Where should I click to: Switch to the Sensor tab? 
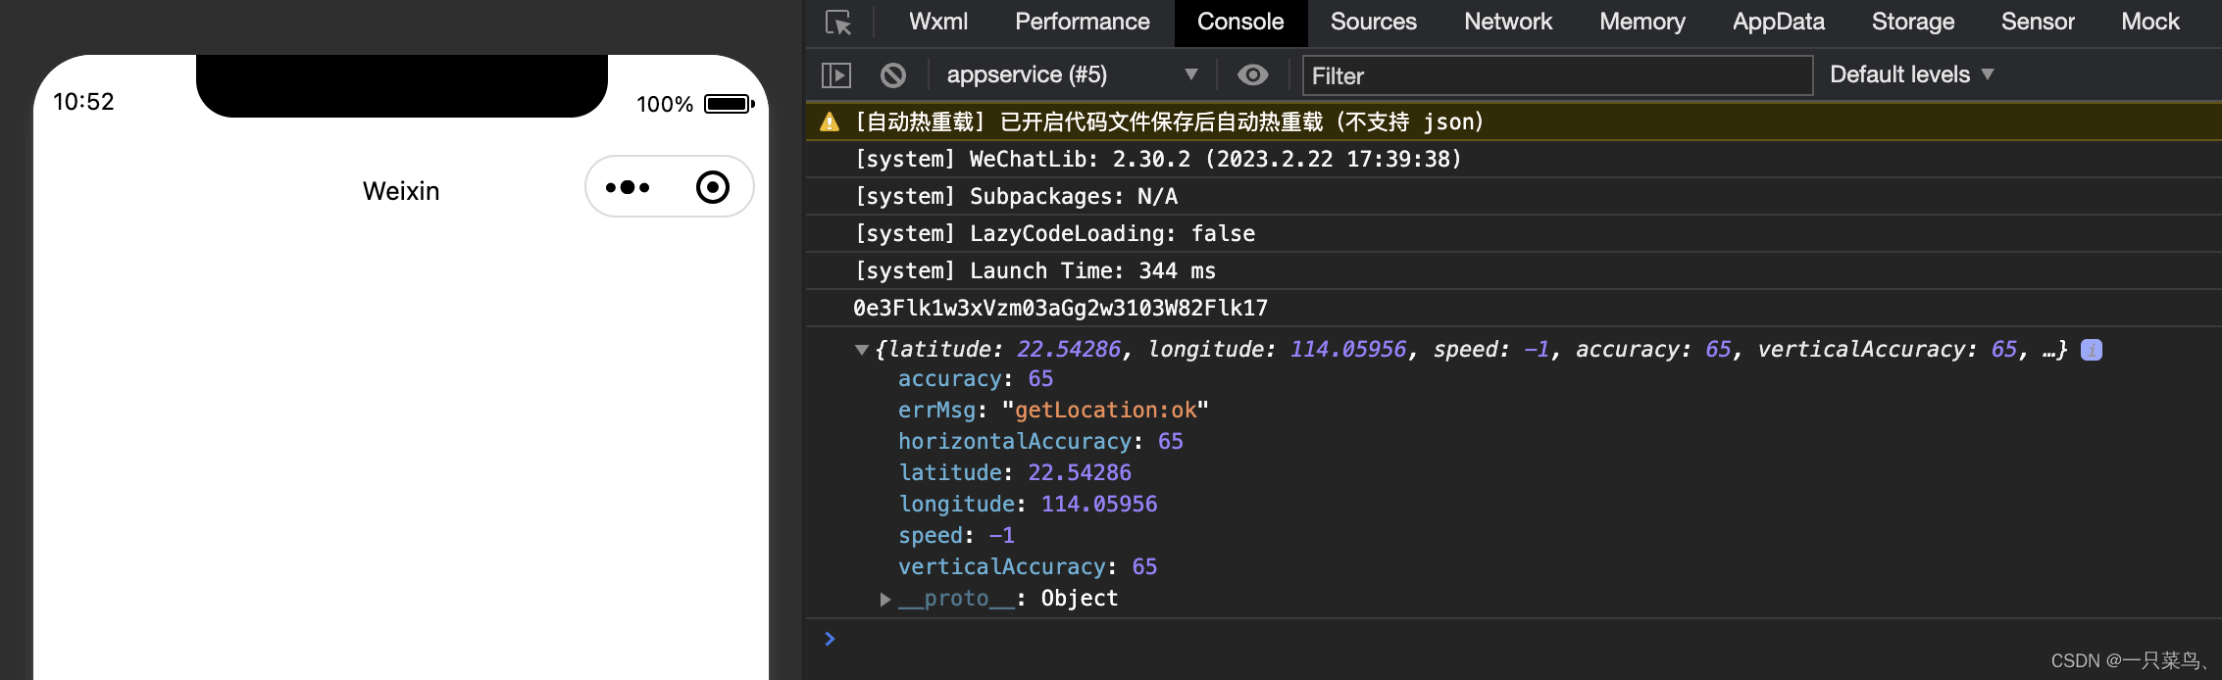tap(2038, 22)
